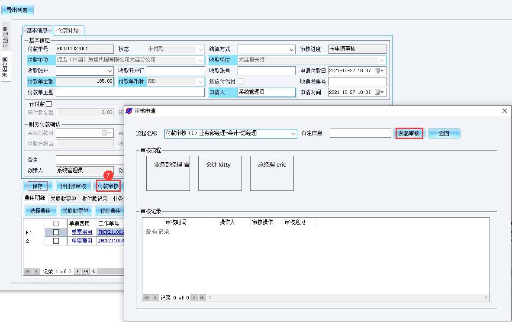This screenshot has width=512, height=322.
Task: Click the 导出列表 button
Action: pos(17,10)
